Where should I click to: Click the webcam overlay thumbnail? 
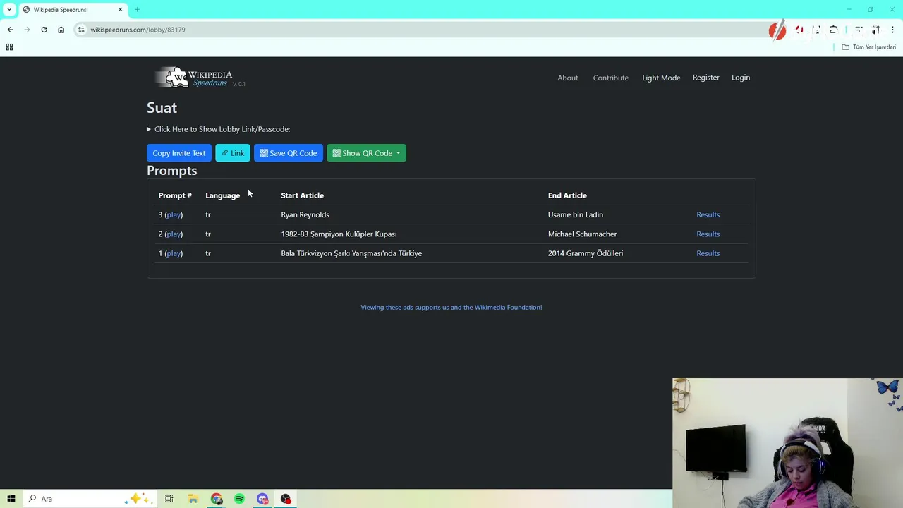(x=787, y=443)
